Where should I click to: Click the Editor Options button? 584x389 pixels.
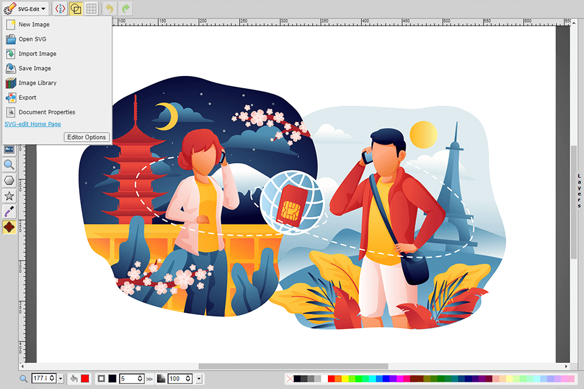pos(86,137)
